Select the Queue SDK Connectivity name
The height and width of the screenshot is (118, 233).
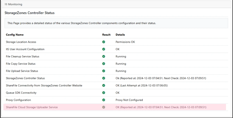[21, 92]
